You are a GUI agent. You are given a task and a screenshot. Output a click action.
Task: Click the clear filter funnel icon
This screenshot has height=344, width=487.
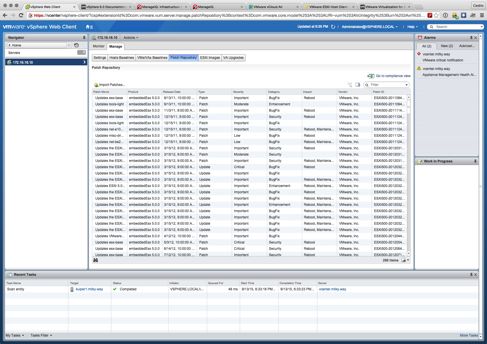tap(350, 85)
